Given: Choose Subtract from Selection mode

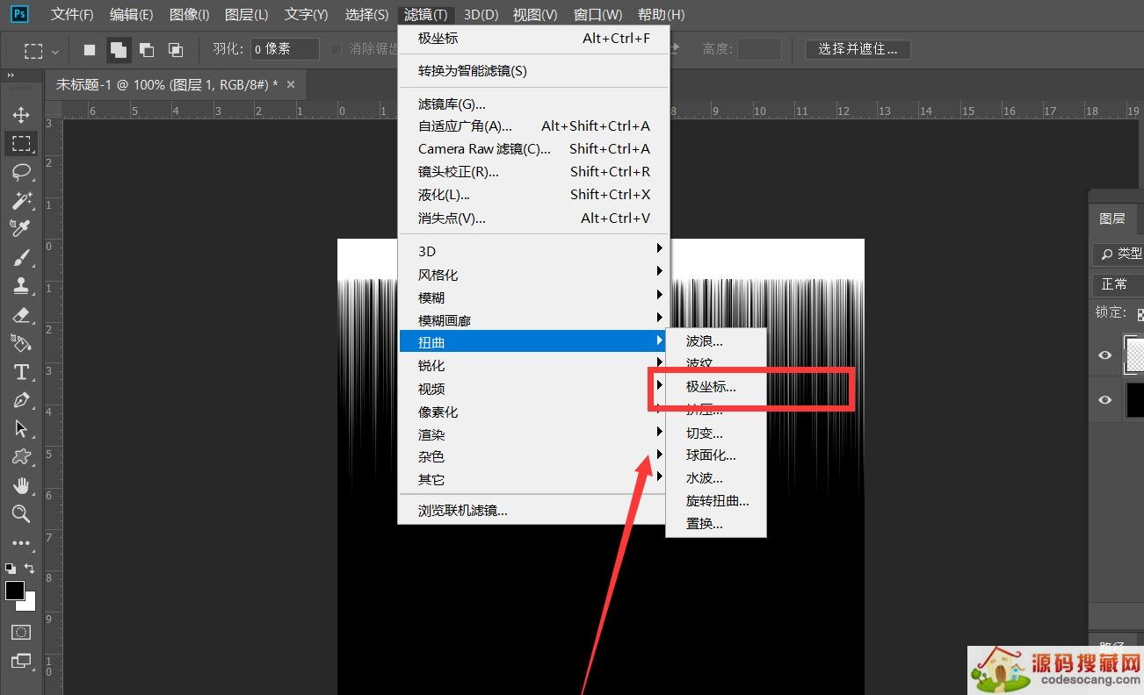Looking at the screenshot, I should 147,50.
